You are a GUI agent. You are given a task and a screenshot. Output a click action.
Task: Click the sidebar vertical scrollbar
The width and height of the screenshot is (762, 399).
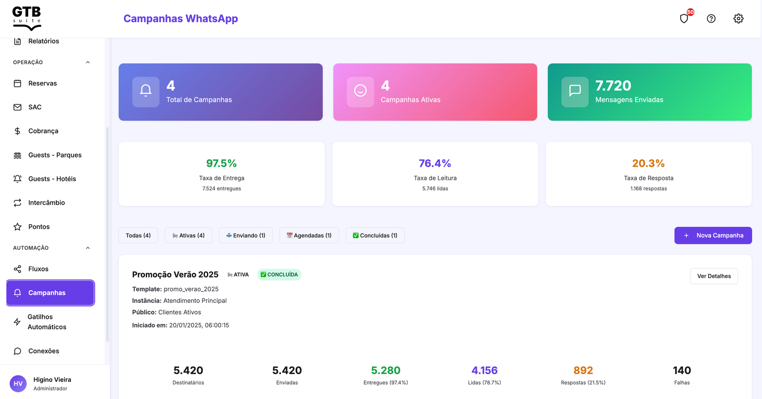pyautogui.click(x=108, y=233)
